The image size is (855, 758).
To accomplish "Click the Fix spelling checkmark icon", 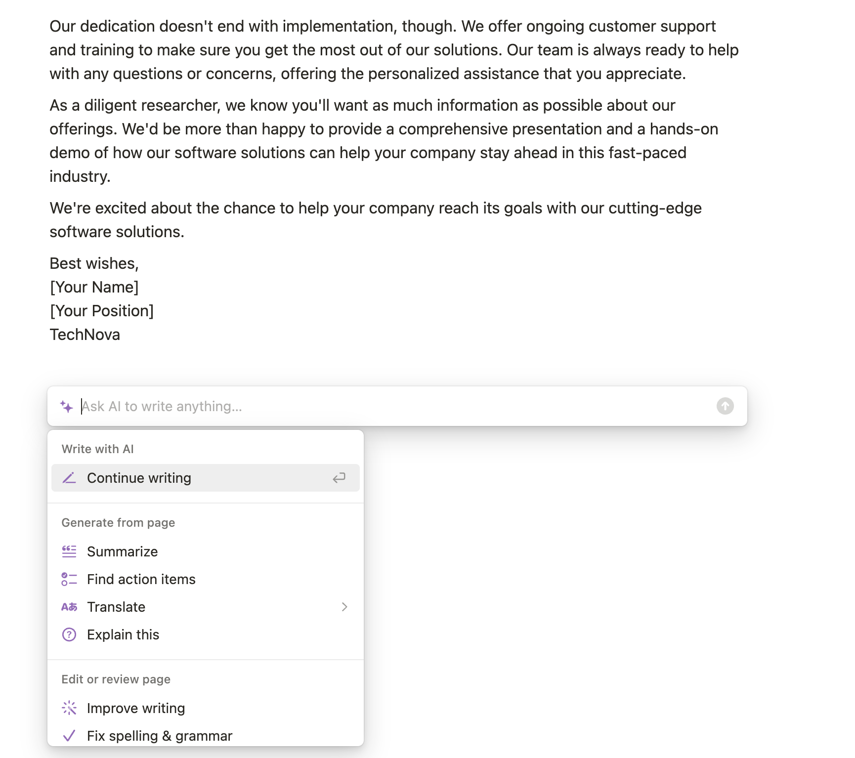I will click(x=69, y=736).
